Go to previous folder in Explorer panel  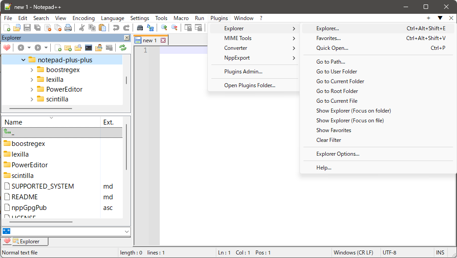(21, 48)
